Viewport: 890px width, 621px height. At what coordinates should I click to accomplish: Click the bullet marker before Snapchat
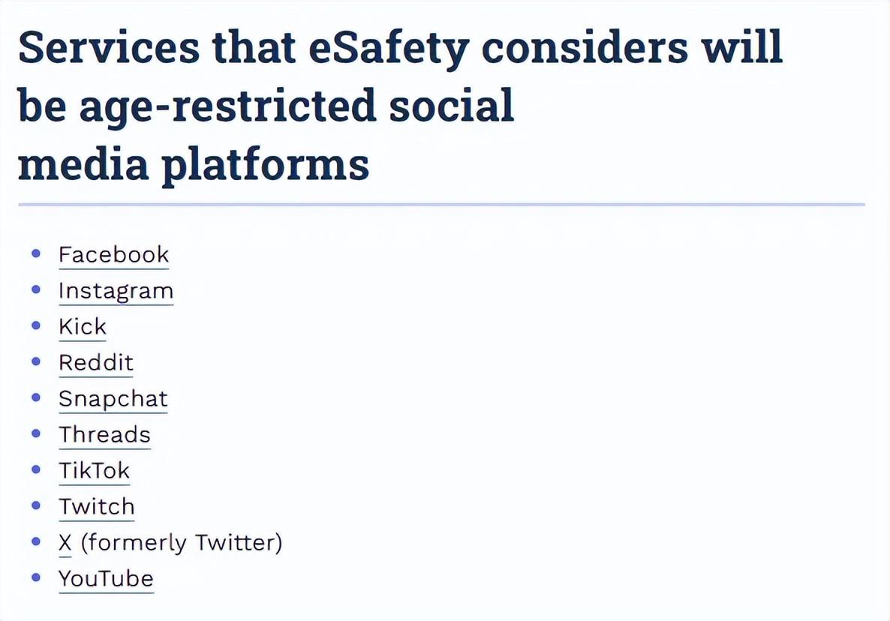click(36, 398)
